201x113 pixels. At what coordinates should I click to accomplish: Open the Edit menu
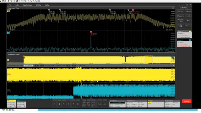click(17, 5)
